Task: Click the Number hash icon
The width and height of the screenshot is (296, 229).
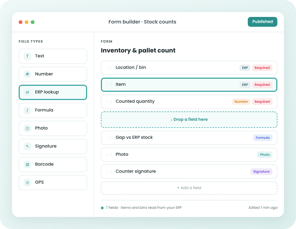Action: (x=27, y=74)
